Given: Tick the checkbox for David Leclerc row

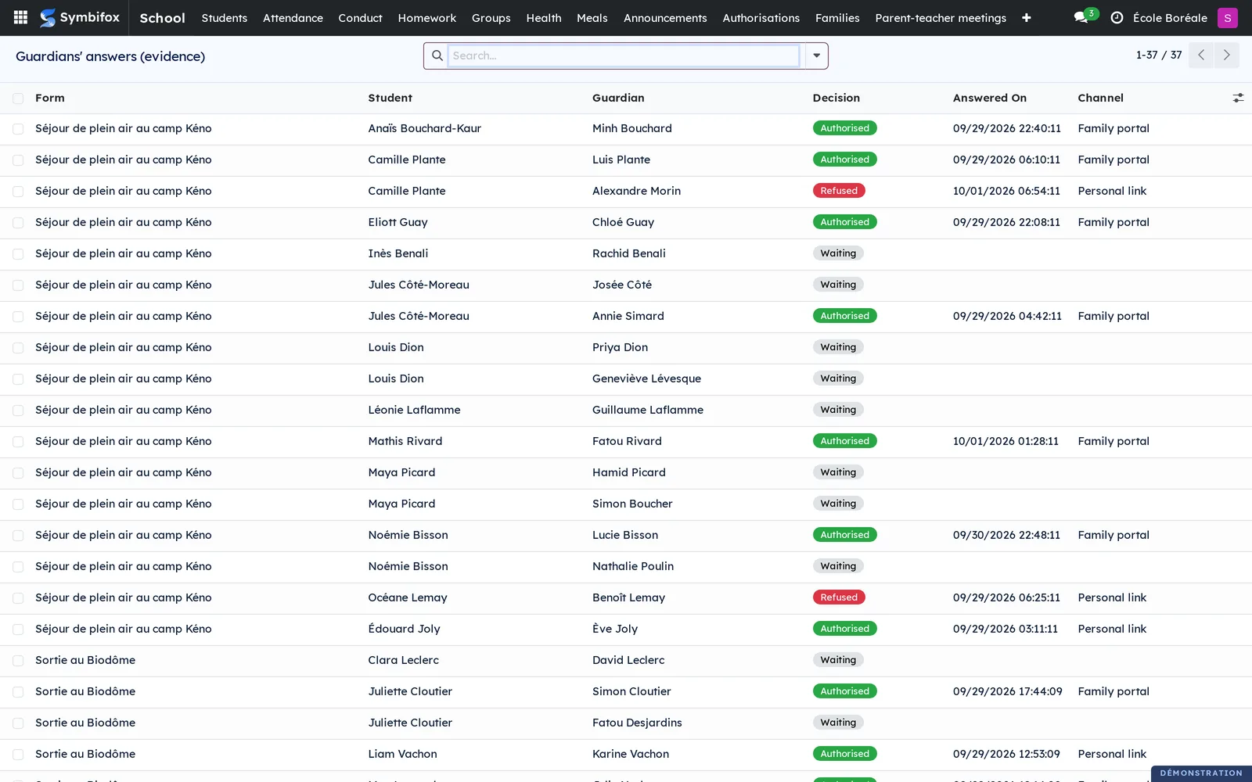Looking at the screenshot, I should point(18,660).
